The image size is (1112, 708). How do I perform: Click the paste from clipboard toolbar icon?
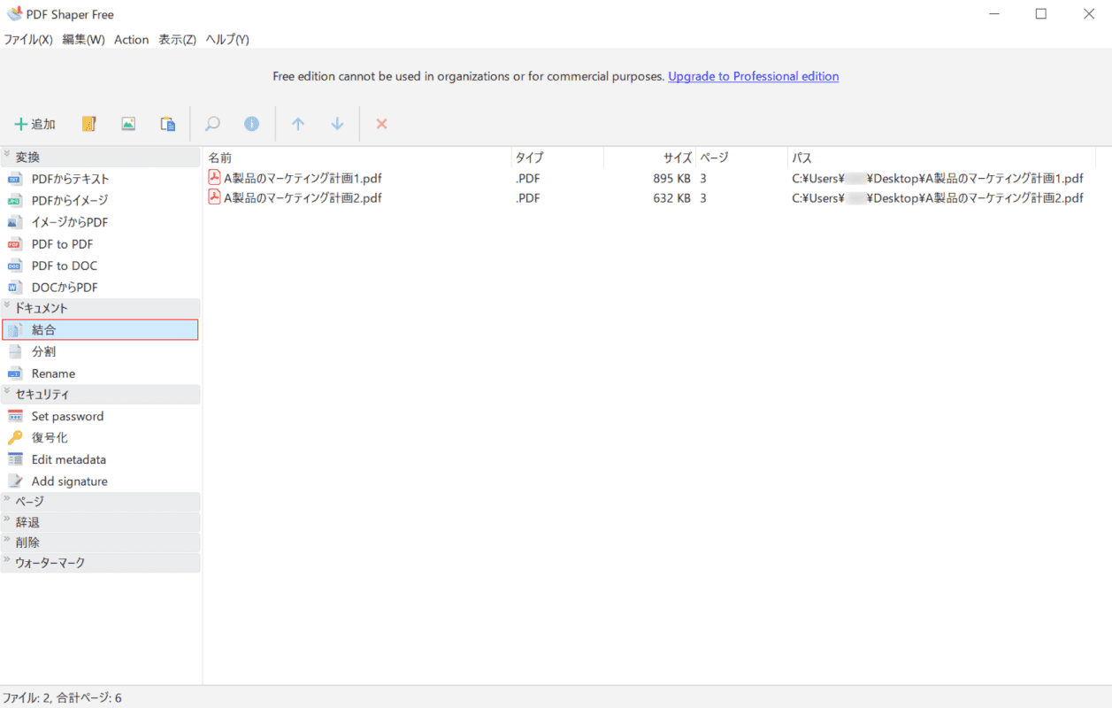[x=168, y=124]
